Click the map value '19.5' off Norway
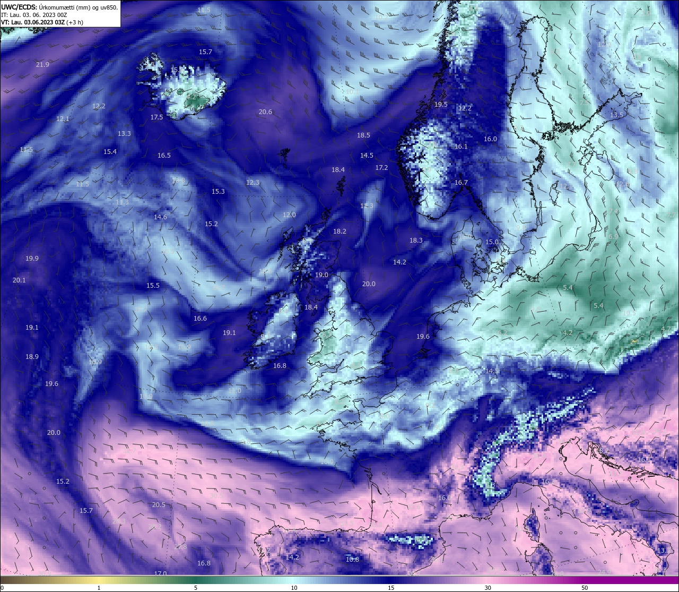 pos(441,104)
